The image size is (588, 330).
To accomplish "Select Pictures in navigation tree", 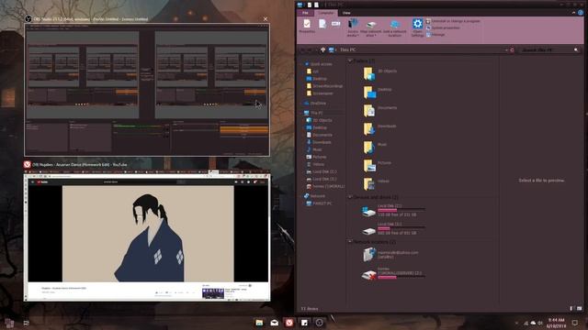I will pyautogui.click(x=316, y=157).
